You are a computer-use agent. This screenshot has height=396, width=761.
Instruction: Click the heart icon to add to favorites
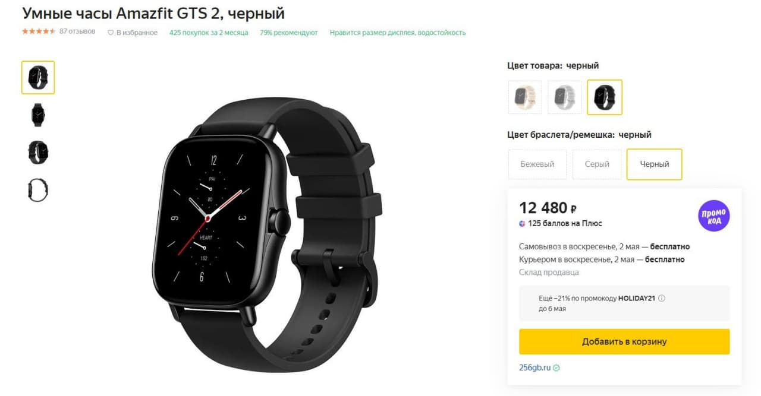click(x=110, y=33)
